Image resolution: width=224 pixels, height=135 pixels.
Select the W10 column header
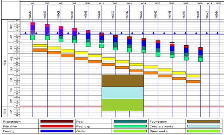coord(88,3)
